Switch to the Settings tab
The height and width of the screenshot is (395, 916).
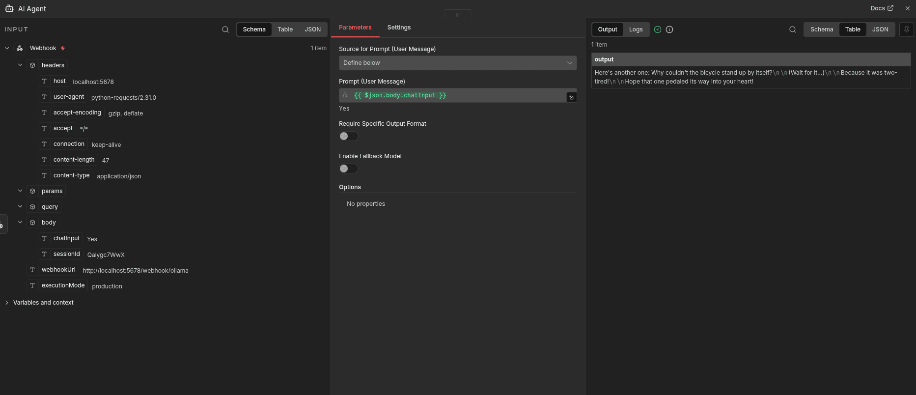click(399, 28)
